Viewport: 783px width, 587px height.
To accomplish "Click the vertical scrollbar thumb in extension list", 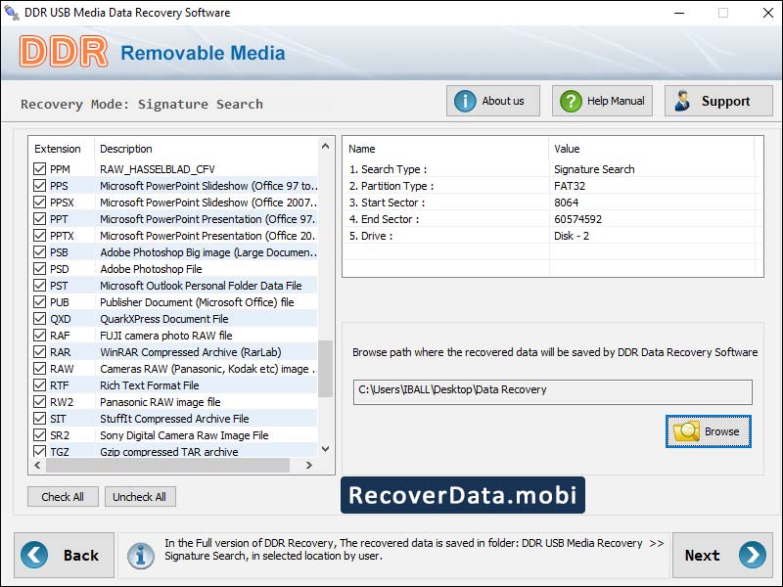I will (x=326, y=369).
